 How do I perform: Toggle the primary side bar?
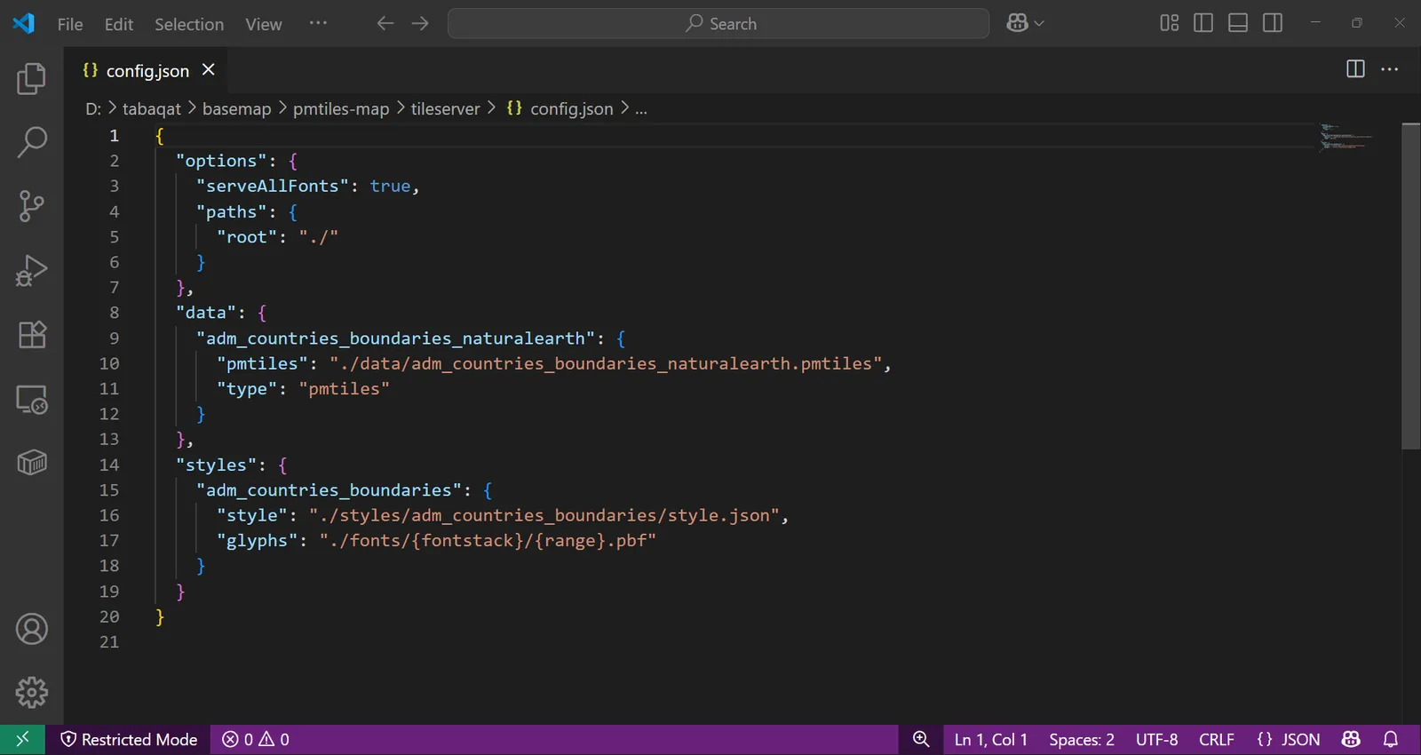1203,23
